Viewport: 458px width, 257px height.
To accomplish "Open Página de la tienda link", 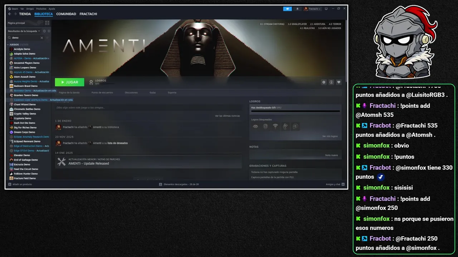I will click(69, 92).
